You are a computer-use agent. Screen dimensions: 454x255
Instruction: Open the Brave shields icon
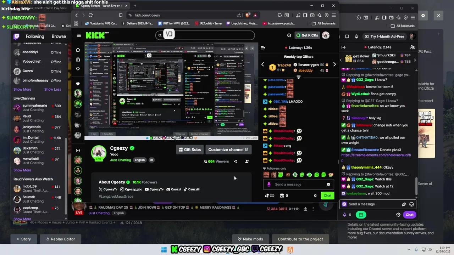[x=248, y=15]
